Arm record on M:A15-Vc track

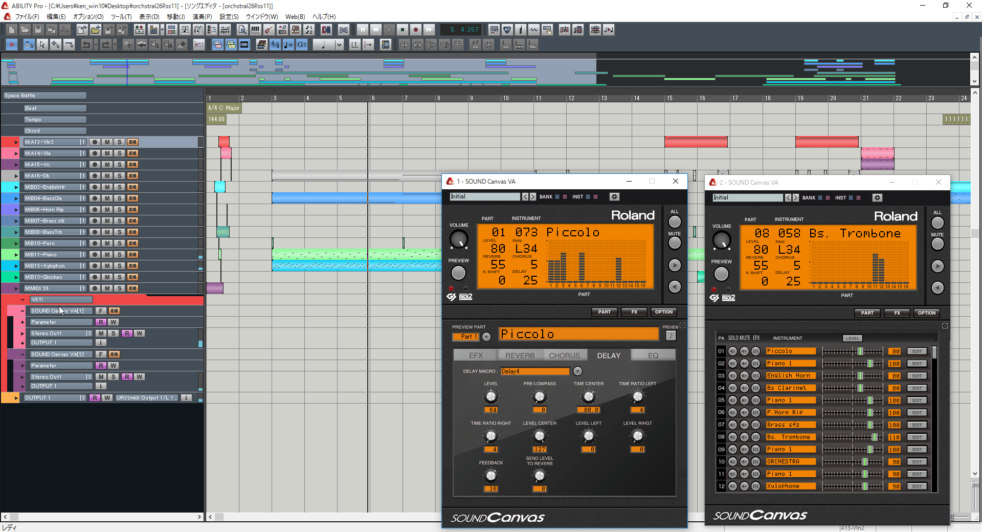coord(95,165)
